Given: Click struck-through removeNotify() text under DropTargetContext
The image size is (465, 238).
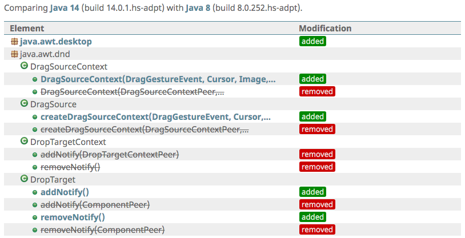Looking at the screenshot, I should pos(70,167).
